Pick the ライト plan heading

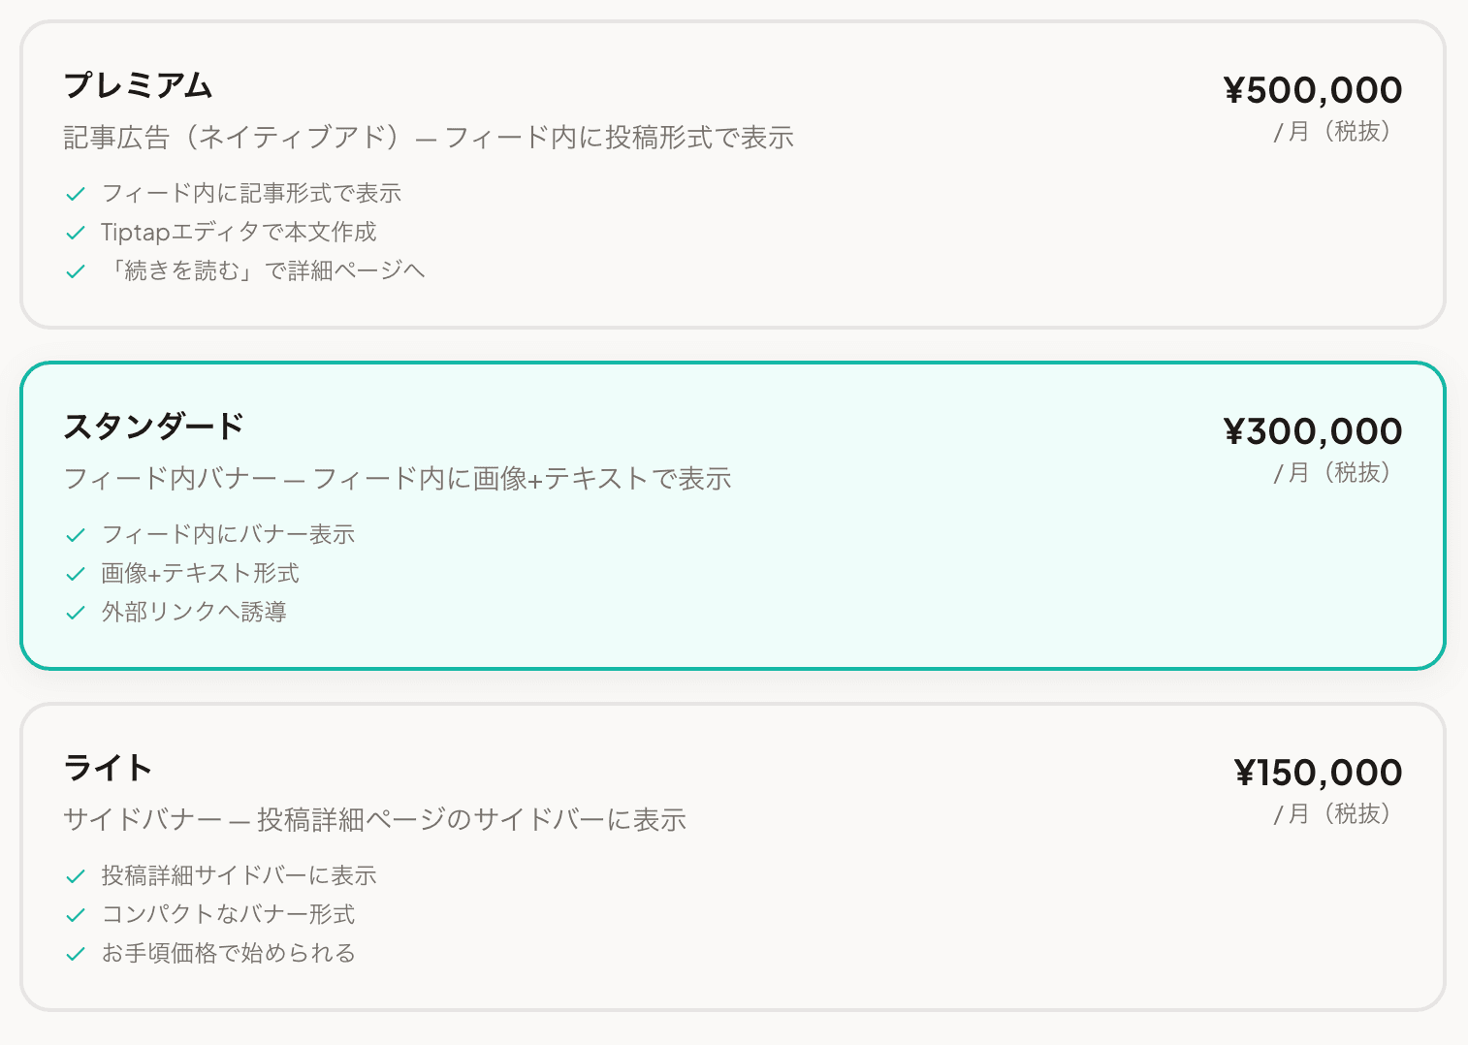(108, 769)
